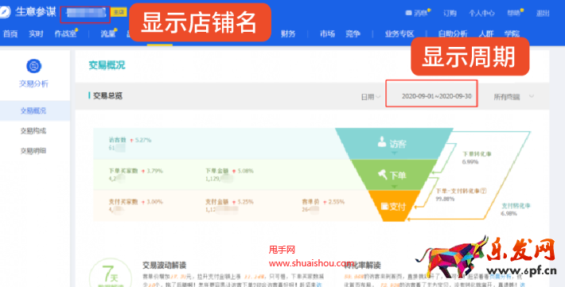Click 退出 to log out
The image size is (565, 287).
click(543, 14)
